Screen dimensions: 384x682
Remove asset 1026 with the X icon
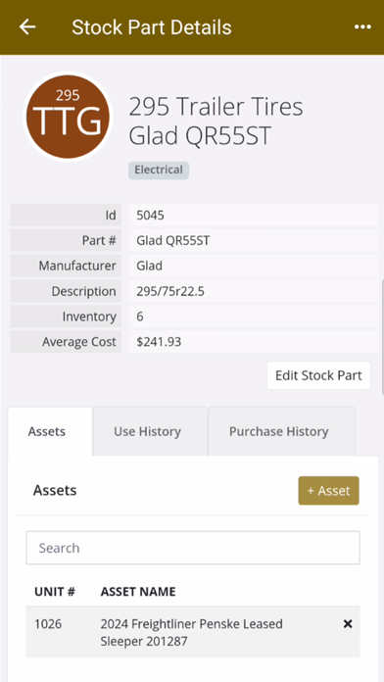348,624
